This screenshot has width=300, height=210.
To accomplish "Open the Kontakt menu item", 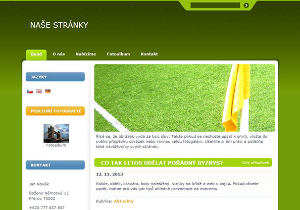I will click(149, 54).
